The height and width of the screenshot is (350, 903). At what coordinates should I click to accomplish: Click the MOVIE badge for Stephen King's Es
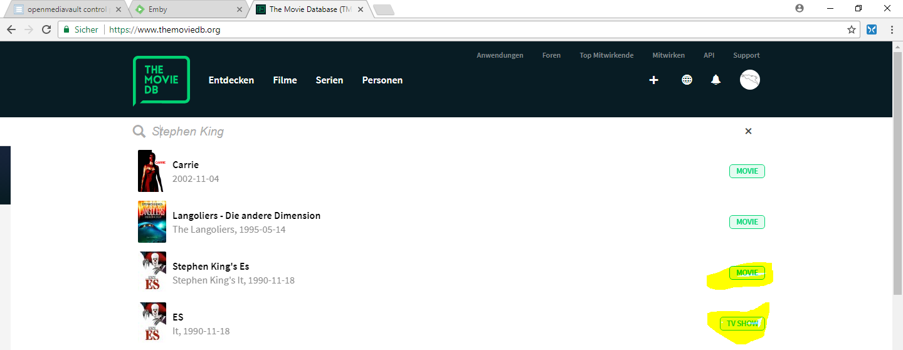pos(747,273)
